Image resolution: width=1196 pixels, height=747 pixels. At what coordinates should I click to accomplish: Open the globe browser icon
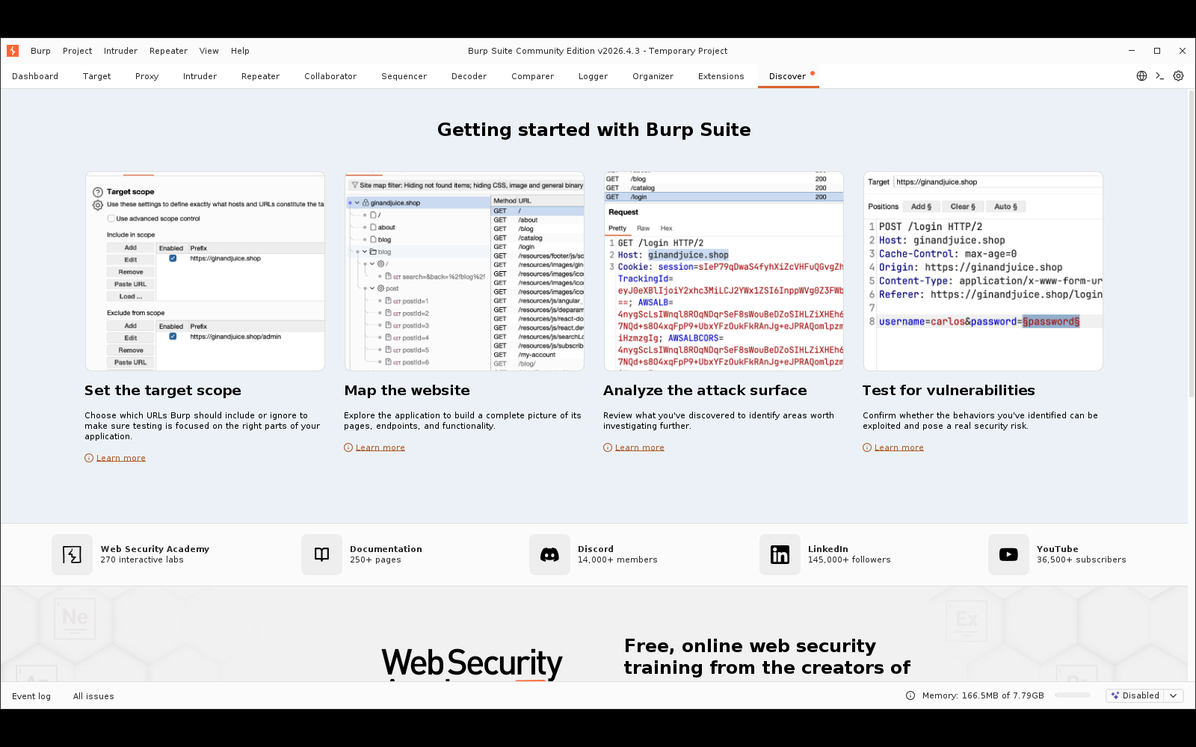pyautogui.click(x=1141, y=76)
